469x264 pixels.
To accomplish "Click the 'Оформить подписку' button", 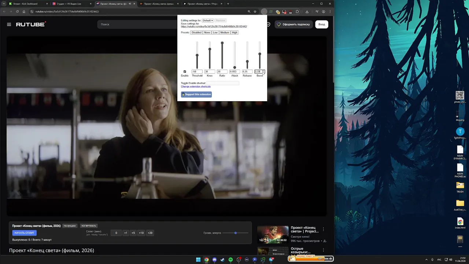I will [293, 25].
